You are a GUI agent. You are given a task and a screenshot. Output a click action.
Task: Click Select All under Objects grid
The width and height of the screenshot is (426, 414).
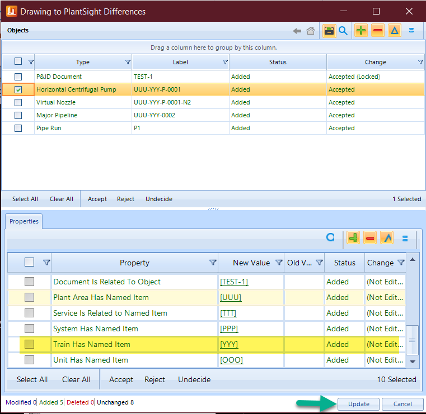click(25, 199)
